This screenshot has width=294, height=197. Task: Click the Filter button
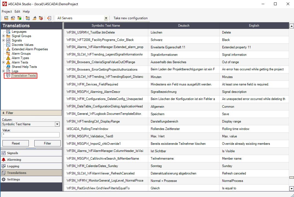(x=47, y=143)
